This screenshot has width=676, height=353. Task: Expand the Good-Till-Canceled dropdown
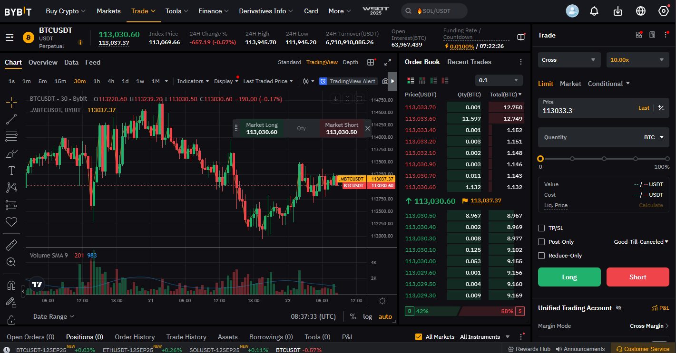pos(641,242)
